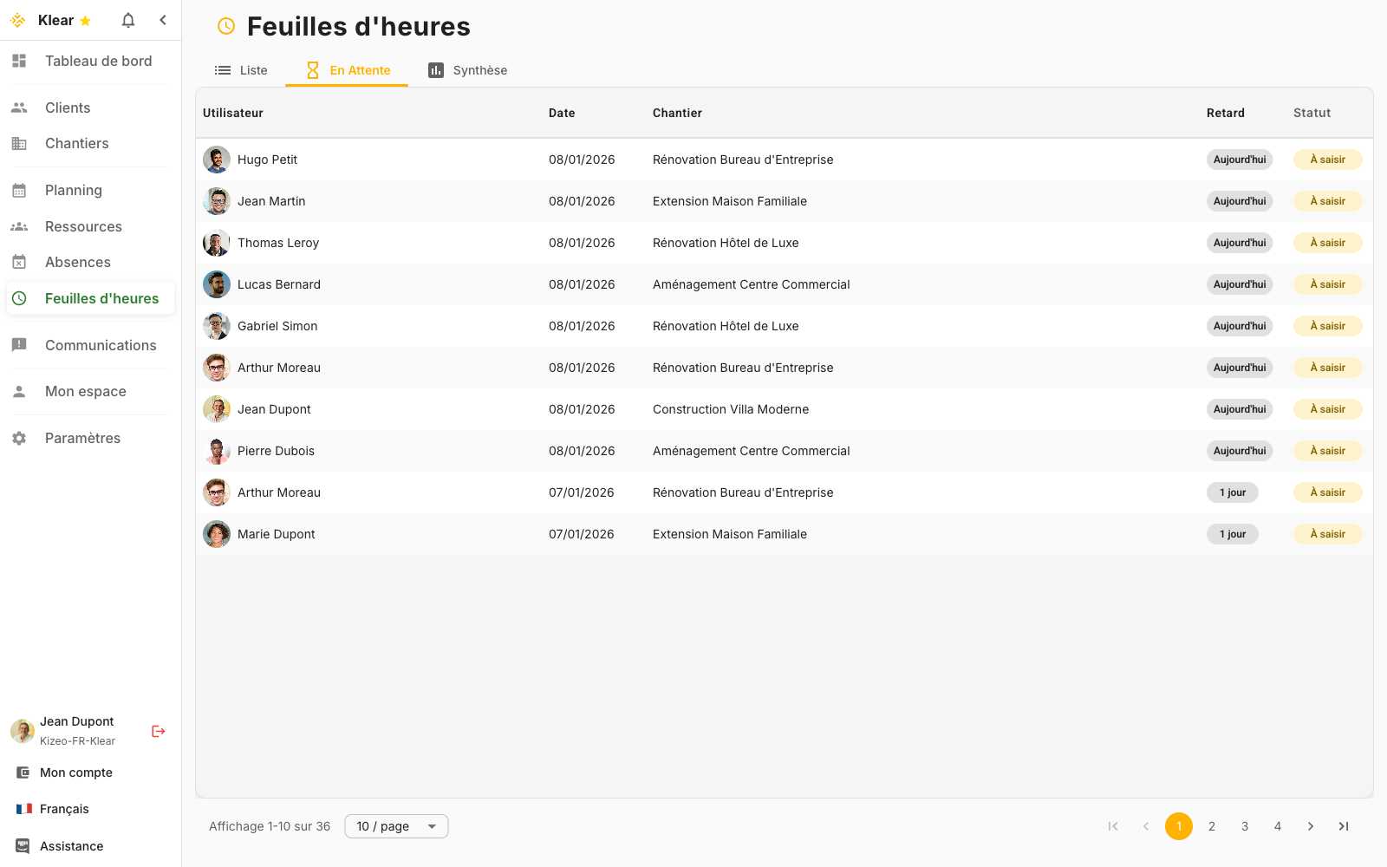Click the notification bell icon

(x=128, y=20)
